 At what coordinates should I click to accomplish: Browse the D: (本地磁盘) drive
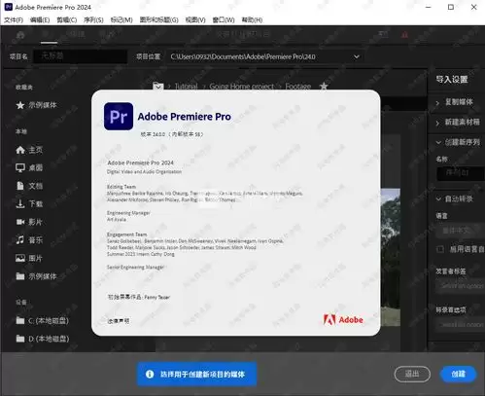coord(42,339)
